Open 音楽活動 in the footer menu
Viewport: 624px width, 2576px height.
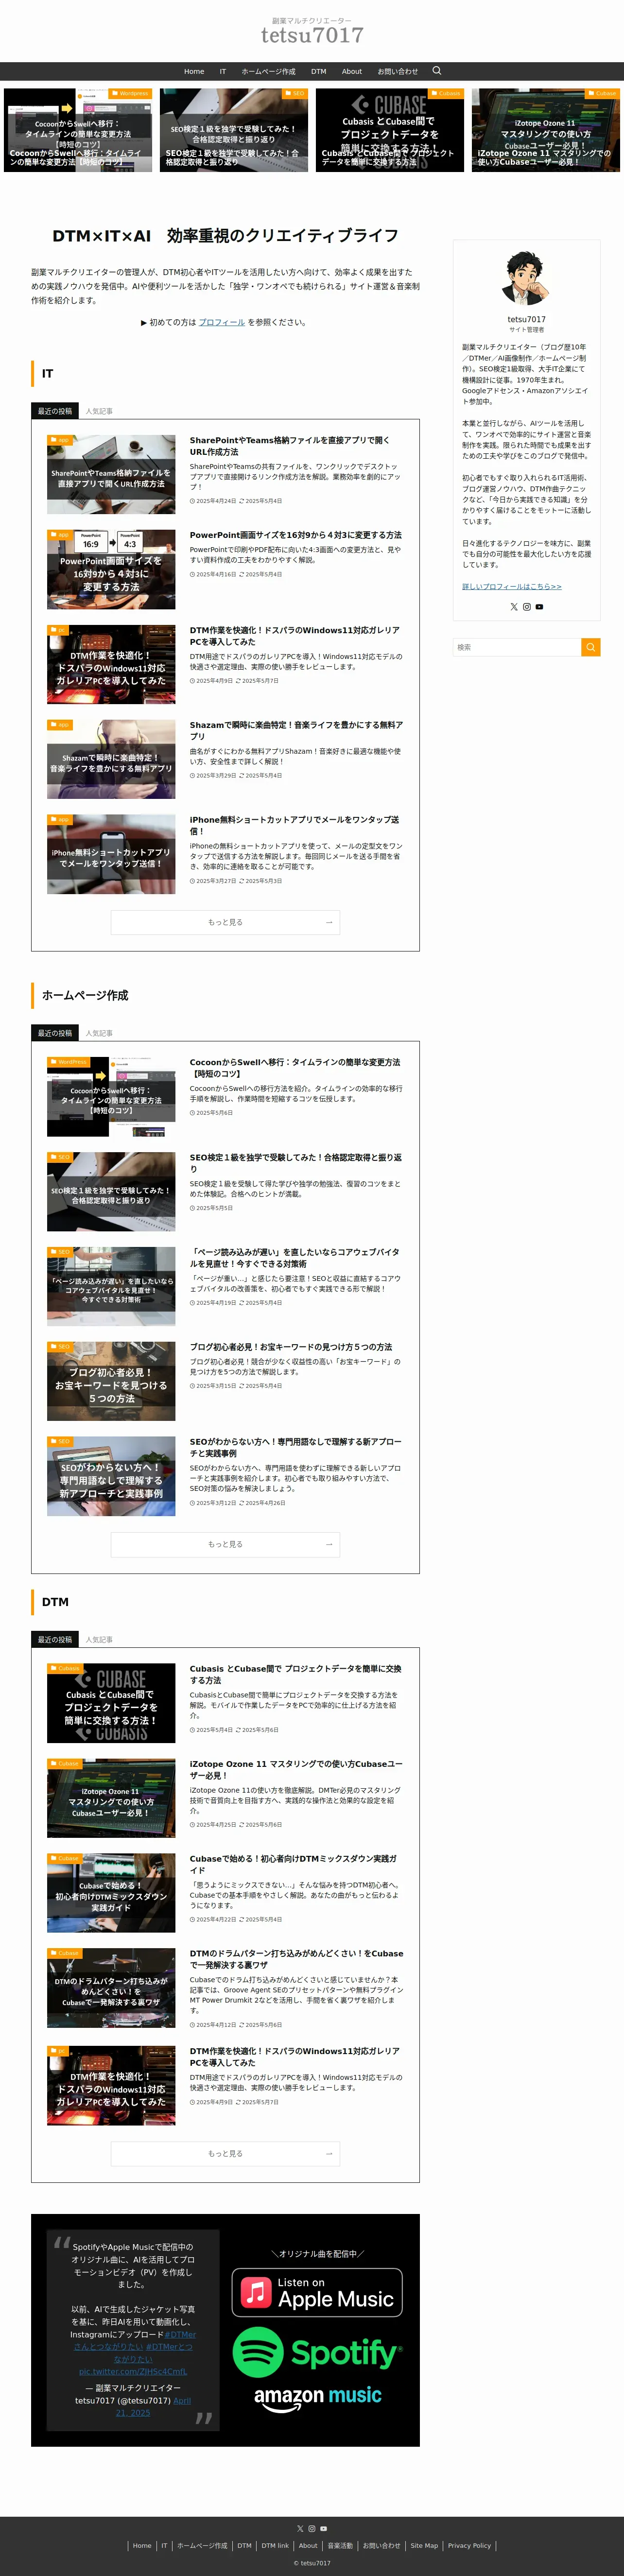[x=340, y=2545]
